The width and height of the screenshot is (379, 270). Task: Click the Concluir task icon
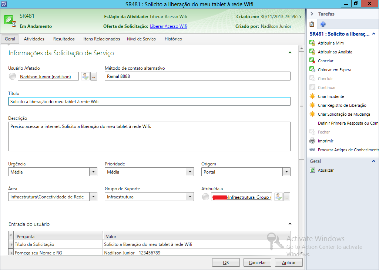point(312,79)
